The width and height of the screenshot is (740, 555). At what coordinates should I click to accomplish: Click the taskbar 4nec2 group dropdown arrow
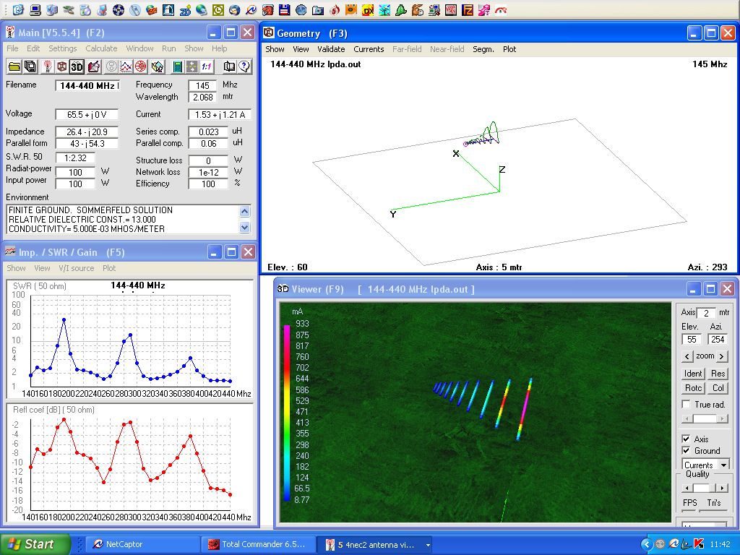coord(428,545)
